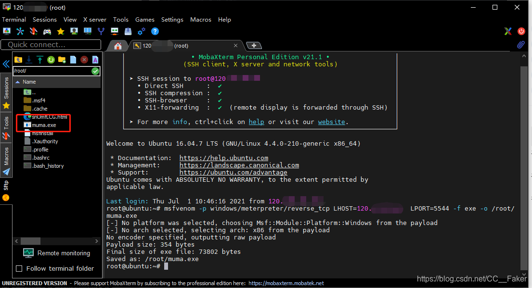
Task: Open the Sftp side tab
Action: pos(6,191)
